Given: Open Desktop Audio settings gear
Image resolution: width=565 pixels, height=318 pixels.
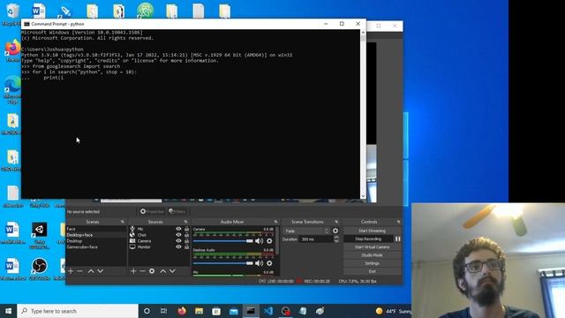Looking at the screenshot, I should (269, 263).
